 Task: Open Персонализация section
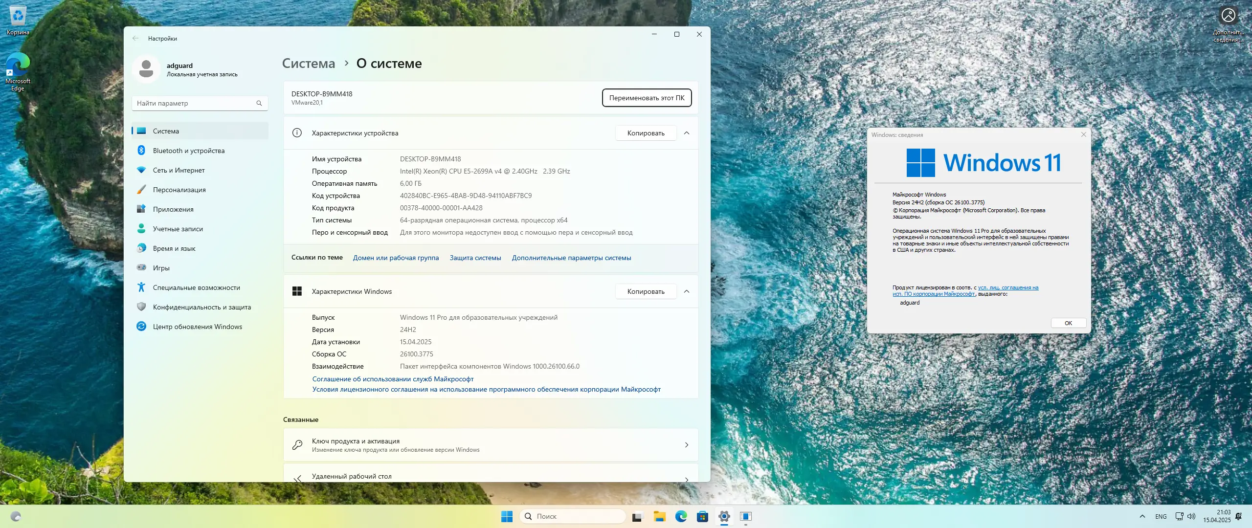tap(179, 190)
